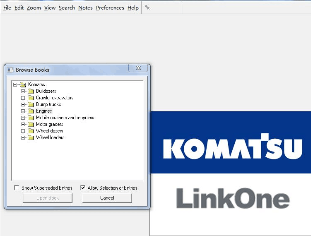Open the Preferences menu
The height and width of the screenshot is (236, 313).
click(x=110, y=8)
